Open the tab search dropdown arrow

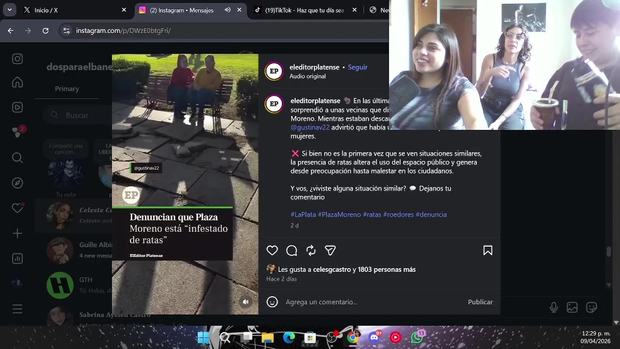click(10, 10)
